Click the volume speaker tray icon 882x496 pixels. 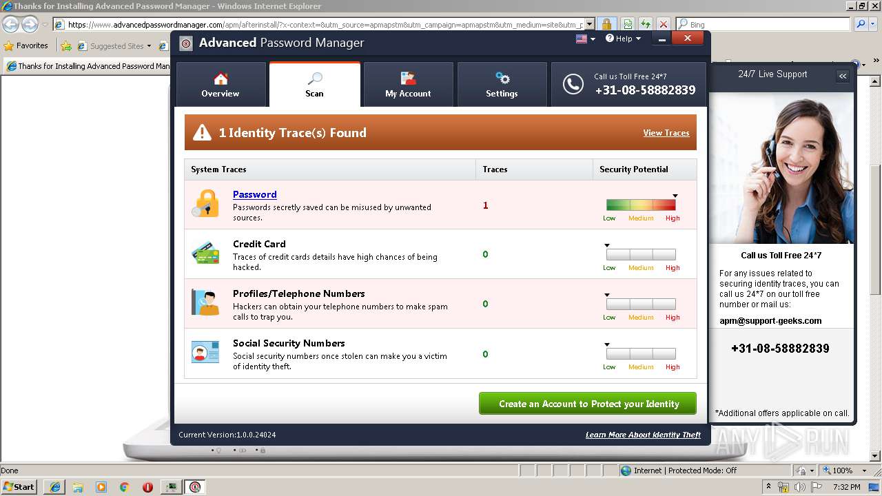coord(800,487)
